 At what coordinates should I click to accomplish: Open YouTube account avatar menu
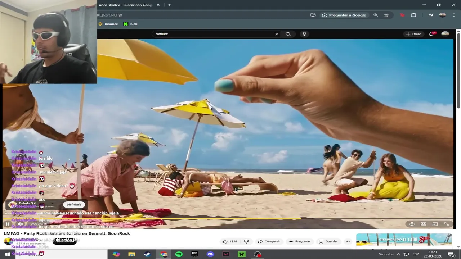445,34
